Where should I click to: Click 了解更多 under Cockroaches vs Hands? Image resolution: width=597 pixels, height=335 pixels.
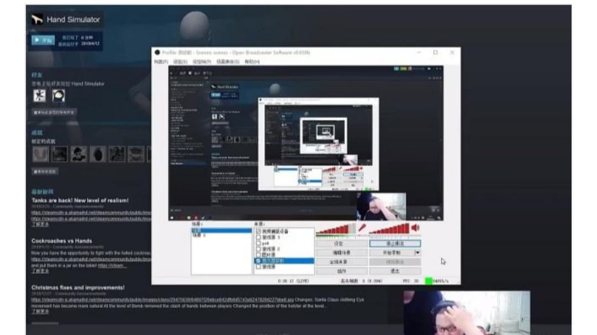[x=40, y=271]
